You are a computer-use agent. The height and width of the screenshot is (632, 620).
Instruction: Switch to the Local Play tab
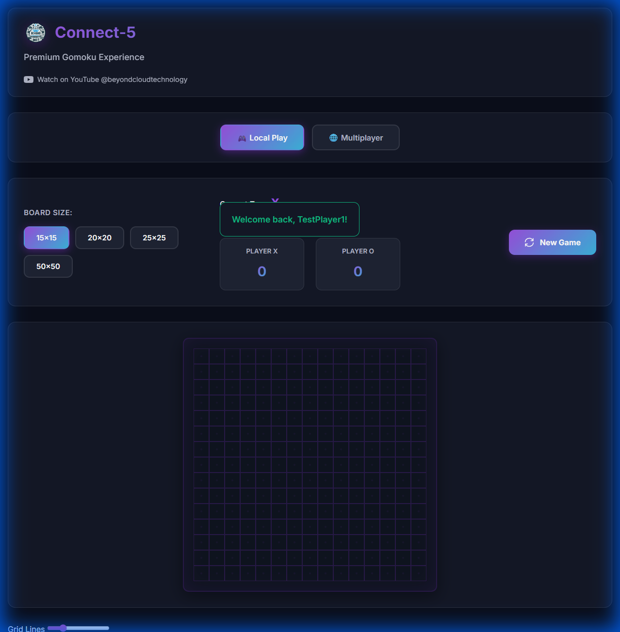coord(262,138)
